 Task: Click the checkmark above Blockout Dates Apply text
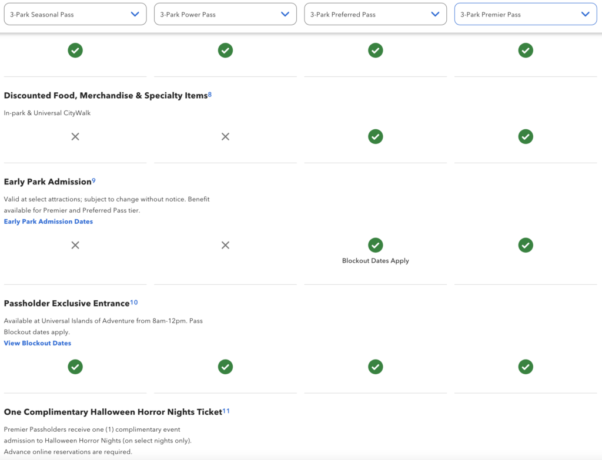376,245
